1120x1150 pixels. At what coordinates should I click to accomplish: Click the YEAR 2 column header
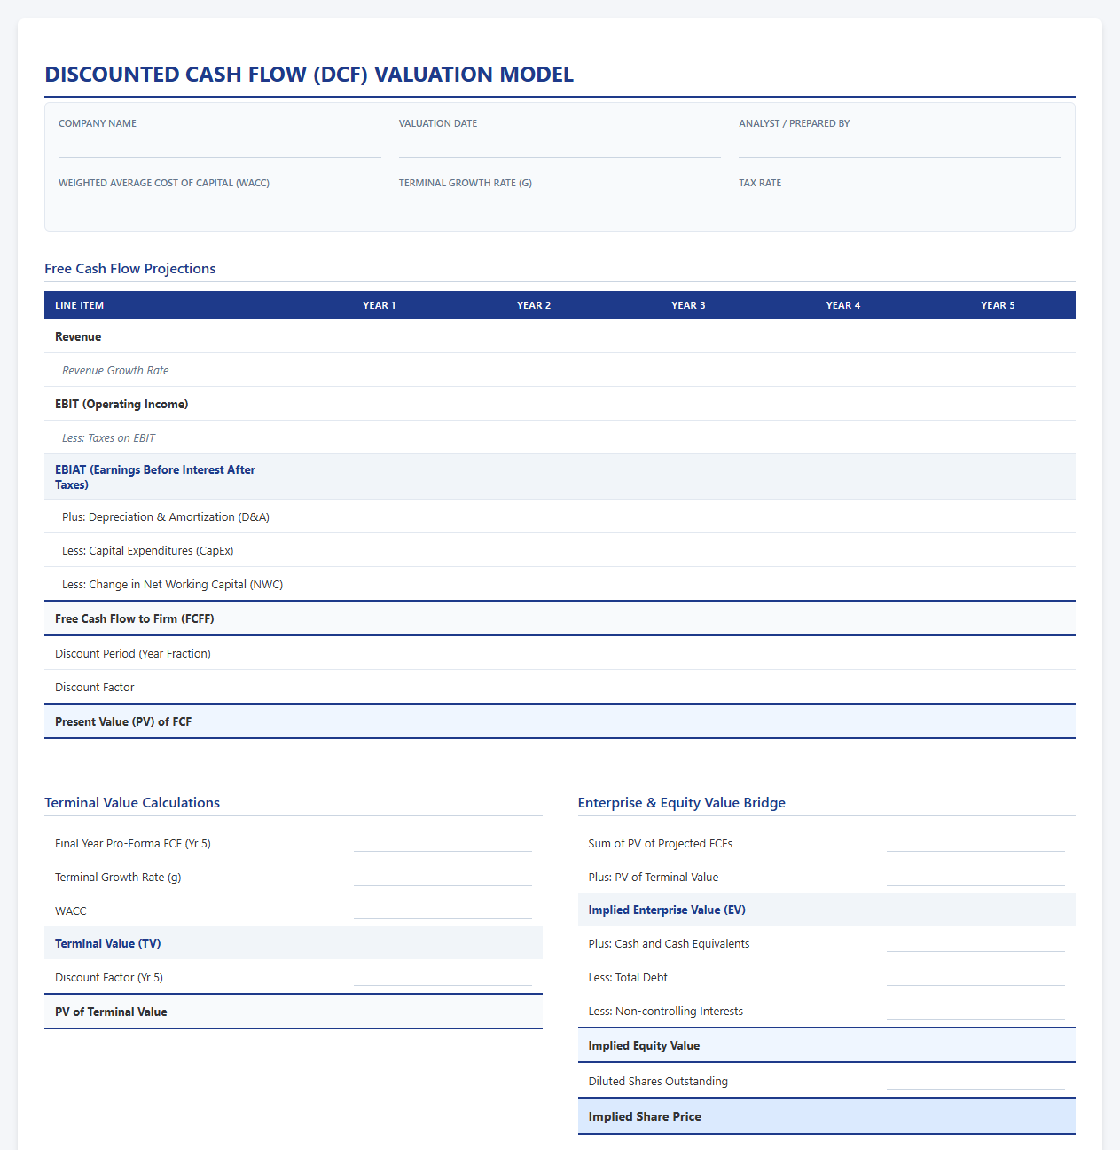tap(534, 305)
